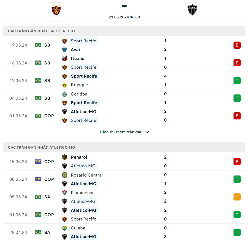Click the match date 23.05.2024 06:00
The height and width of the screenshot is (241, 248).
pos(124,17)
